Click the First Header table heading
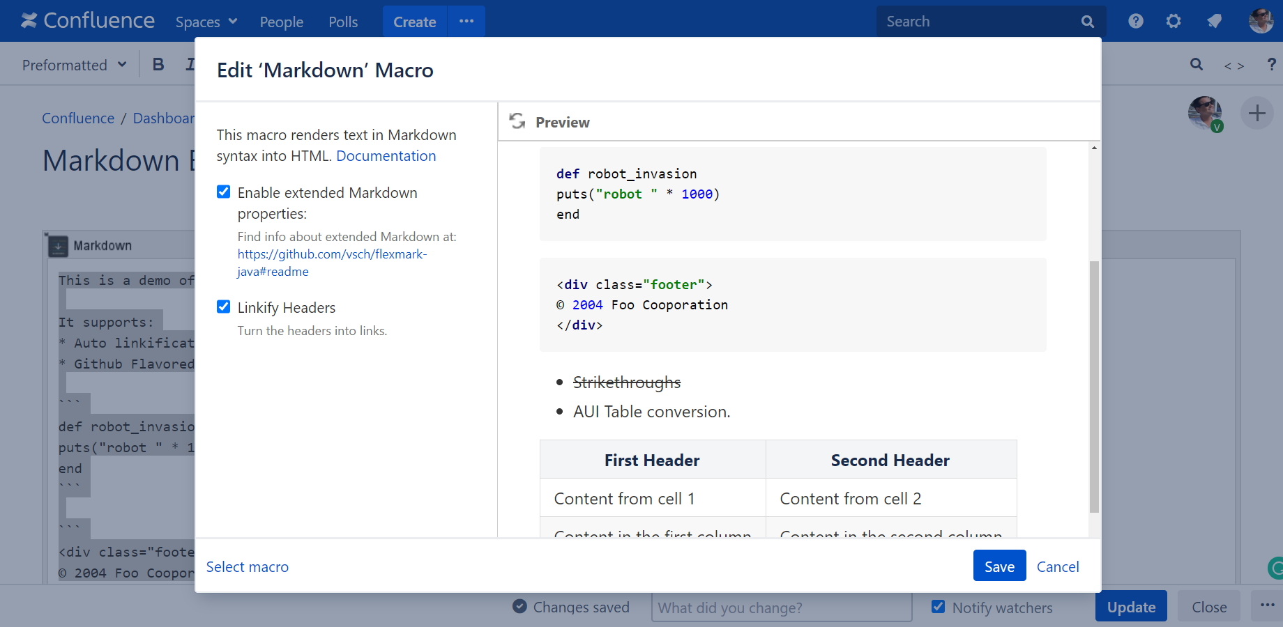Viewport: 1283px width, 627px height. [652, 460]
